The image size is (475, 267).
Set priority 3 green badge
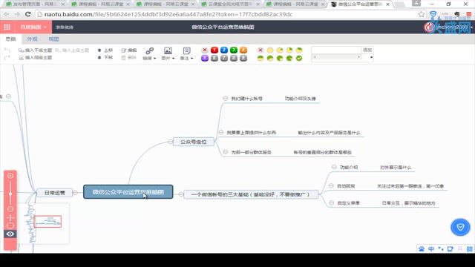[234, 50]
